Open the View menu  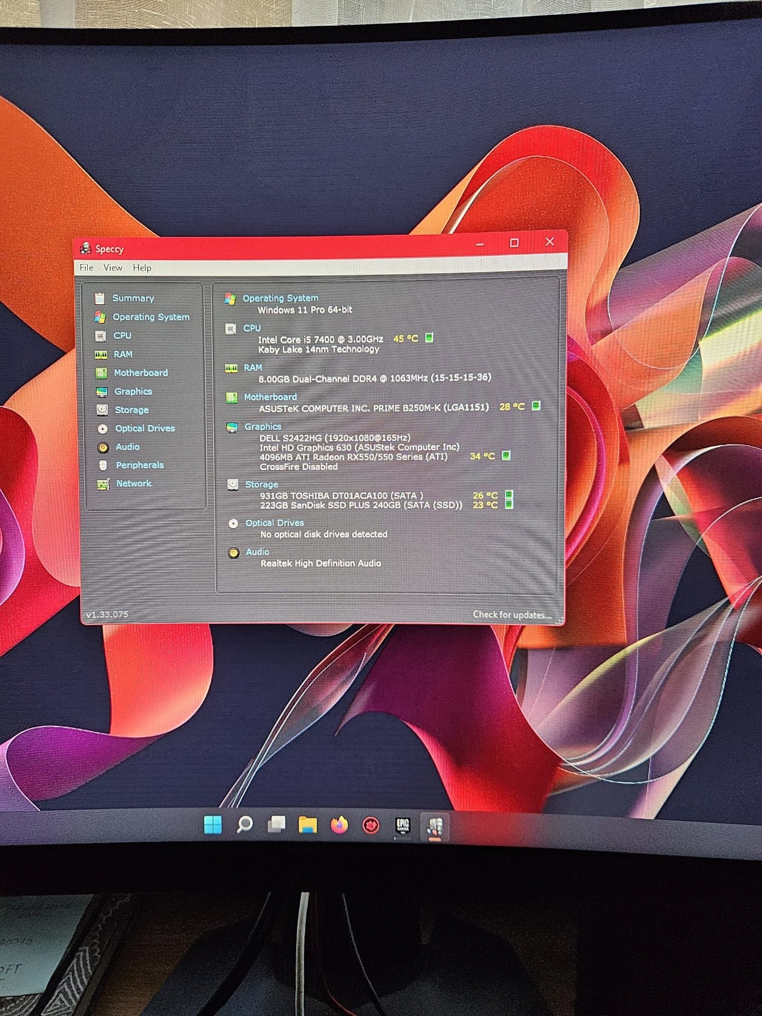coord(113,268)
